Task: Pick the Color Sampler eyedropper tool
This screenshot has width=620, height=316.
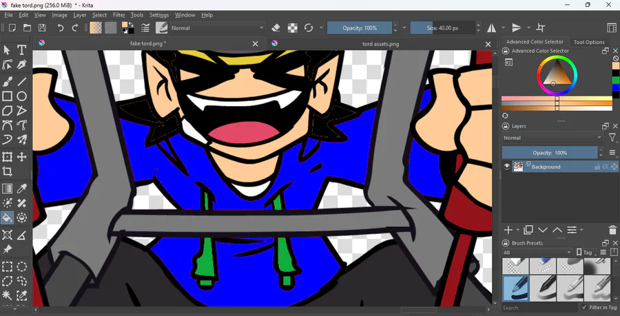Action: (22, 189)
